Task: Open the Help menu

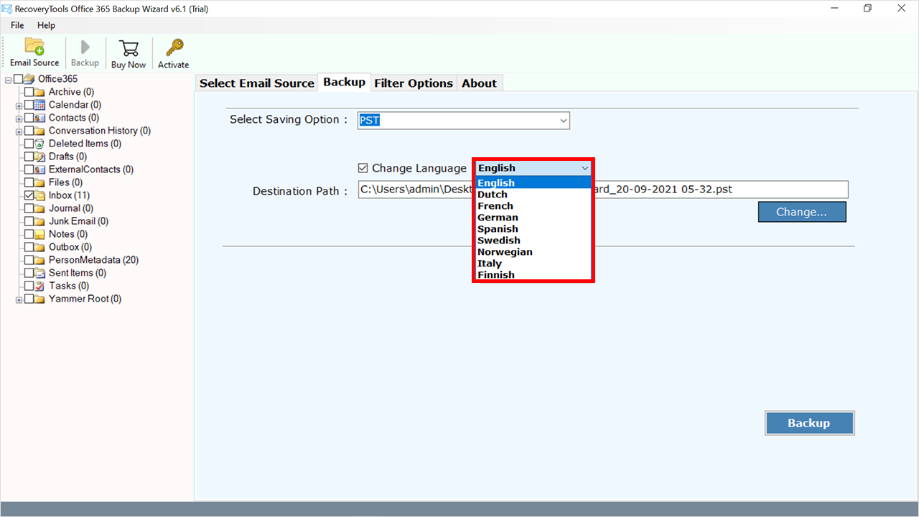Action: 46,25
